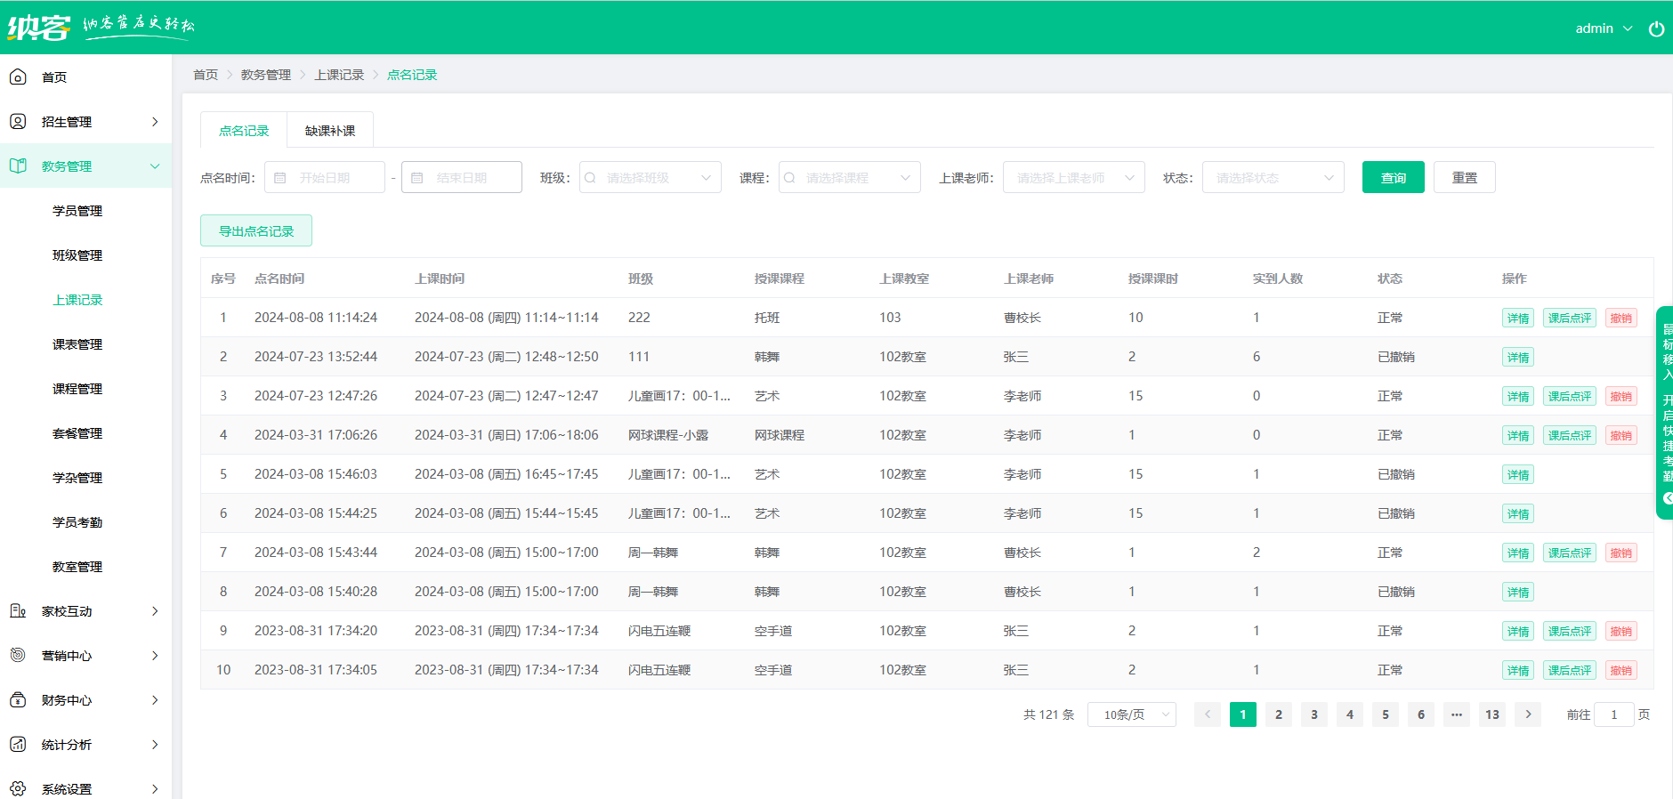Click the 家校互动 sidebar icon
The width and height of the screenshot is (1673, 799).
(18, 611)
